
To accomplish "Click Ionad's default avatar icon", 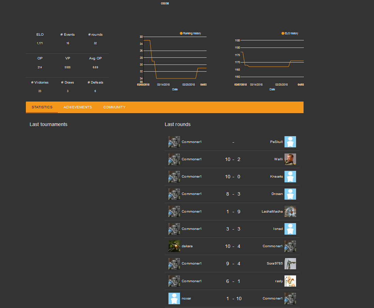I will 290,229.
